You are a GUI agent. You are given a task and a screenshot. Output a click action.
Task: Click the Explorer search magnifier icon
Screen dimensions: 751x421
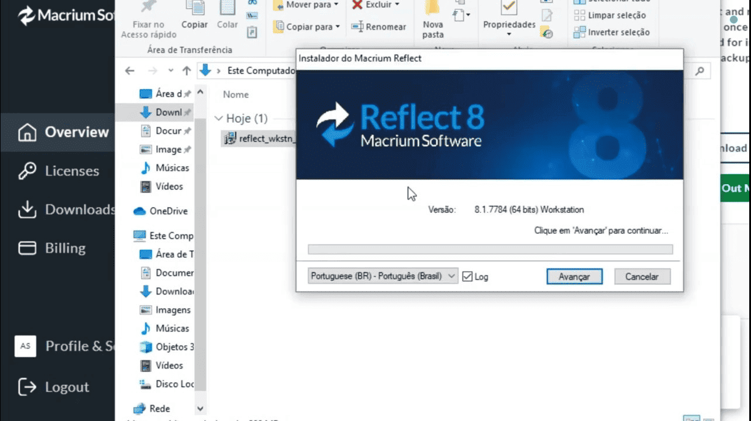[700, 71]
